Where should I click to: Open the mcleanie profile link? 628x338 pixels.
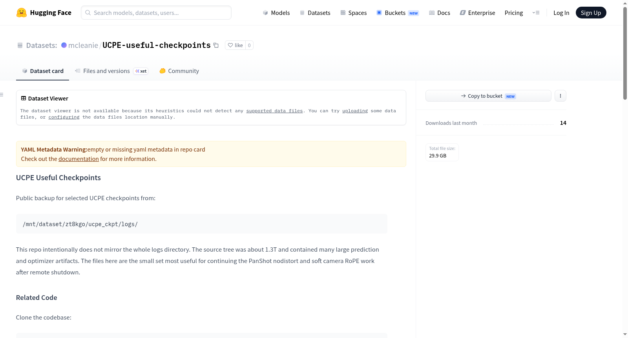click(83, 45)
